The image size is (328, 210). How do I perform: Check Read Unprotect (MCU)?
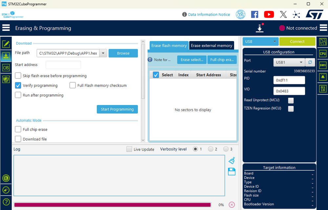(x=291, y=100)
